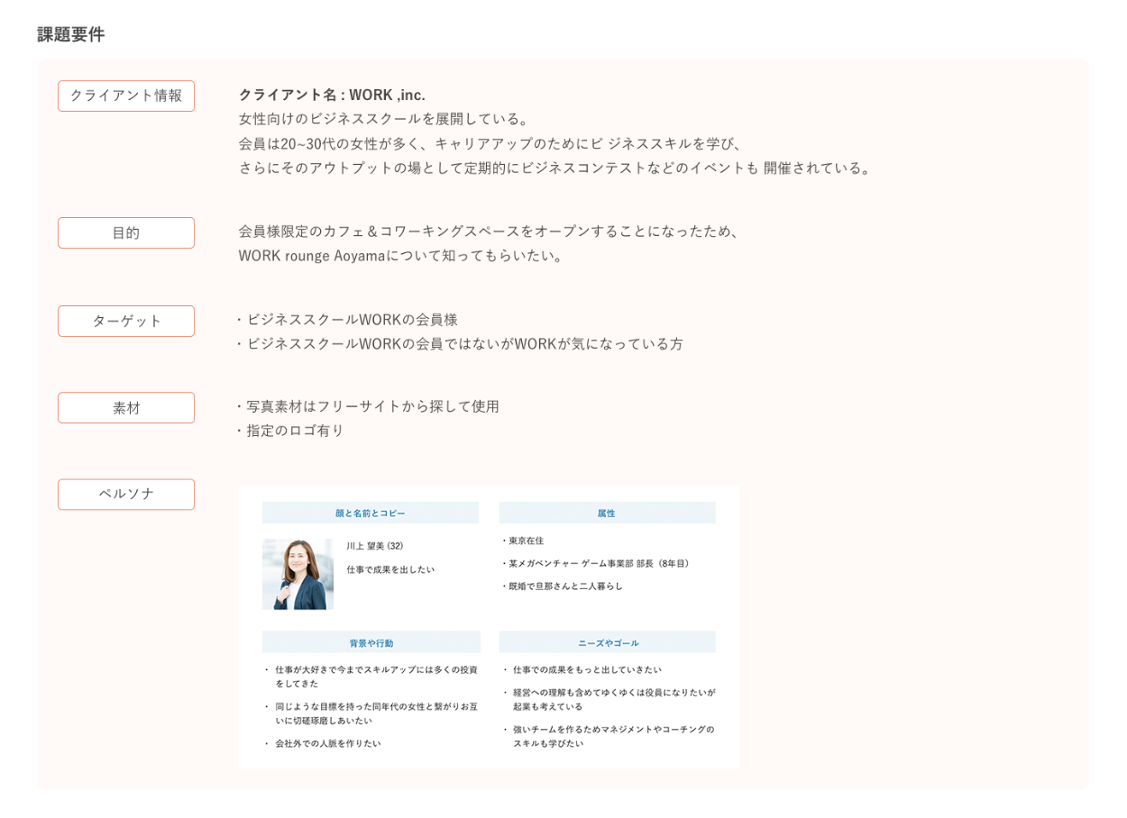Click the クライアント情報 label
The image size is (1127, 818).
(126, 95)
